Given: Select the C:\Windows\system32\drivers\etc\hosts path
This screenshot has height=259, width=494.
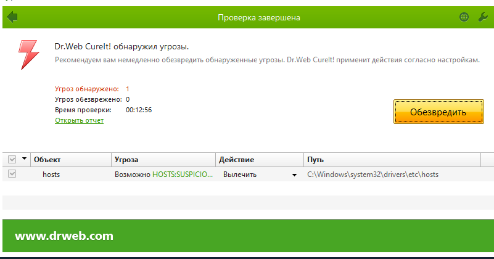Looking at the screenshot, I should (373, 175).
